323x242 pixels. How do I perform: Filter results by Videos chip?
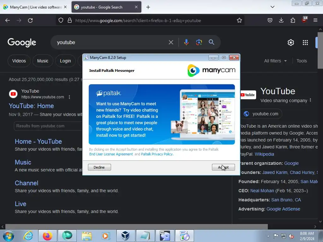point(19,61)
